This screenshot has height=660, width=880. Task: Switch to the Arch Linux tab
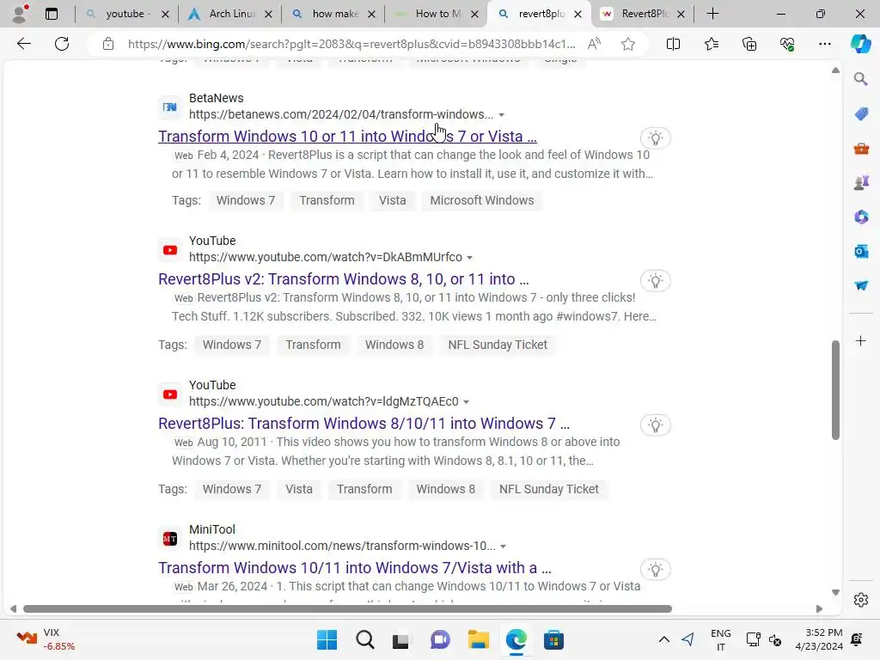click(x=230, y=14)
